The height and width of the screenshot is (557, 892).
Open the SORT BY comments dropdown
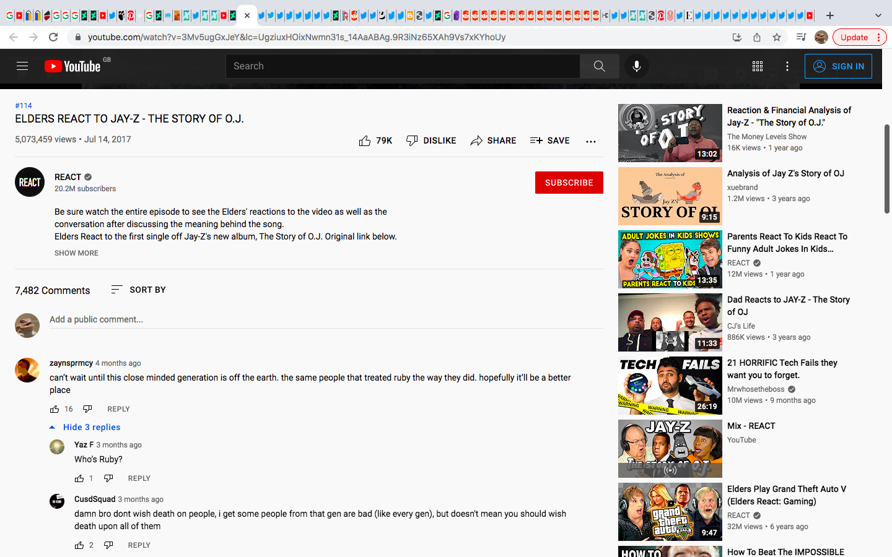coord(138,290)
